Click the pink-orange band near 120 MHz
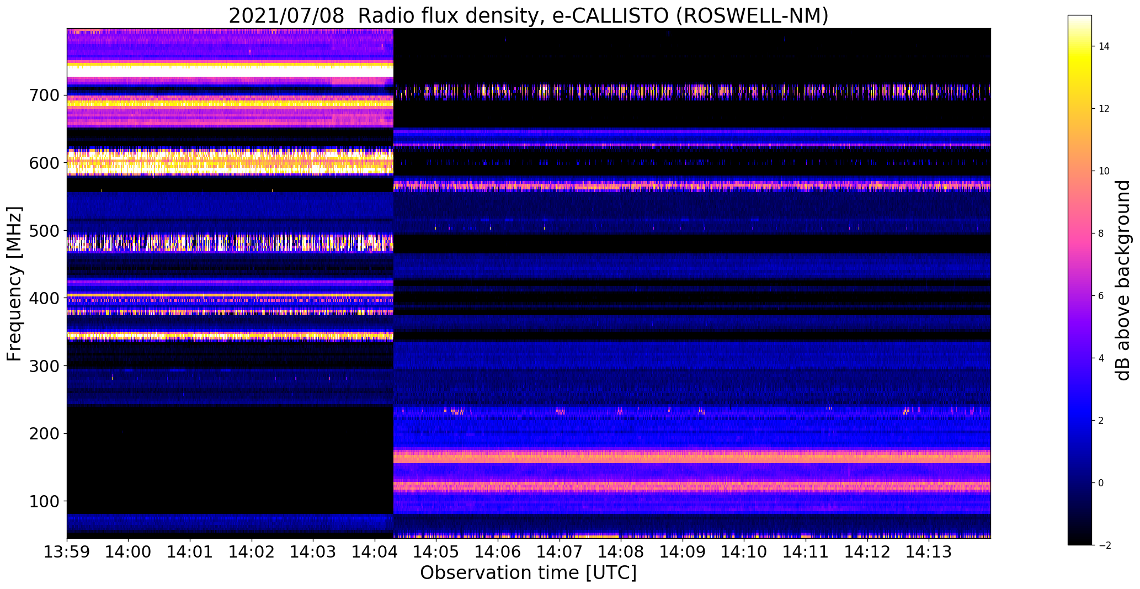This screenshot has height=589, width=1140. pyautogui.click(x=692, y=486)
